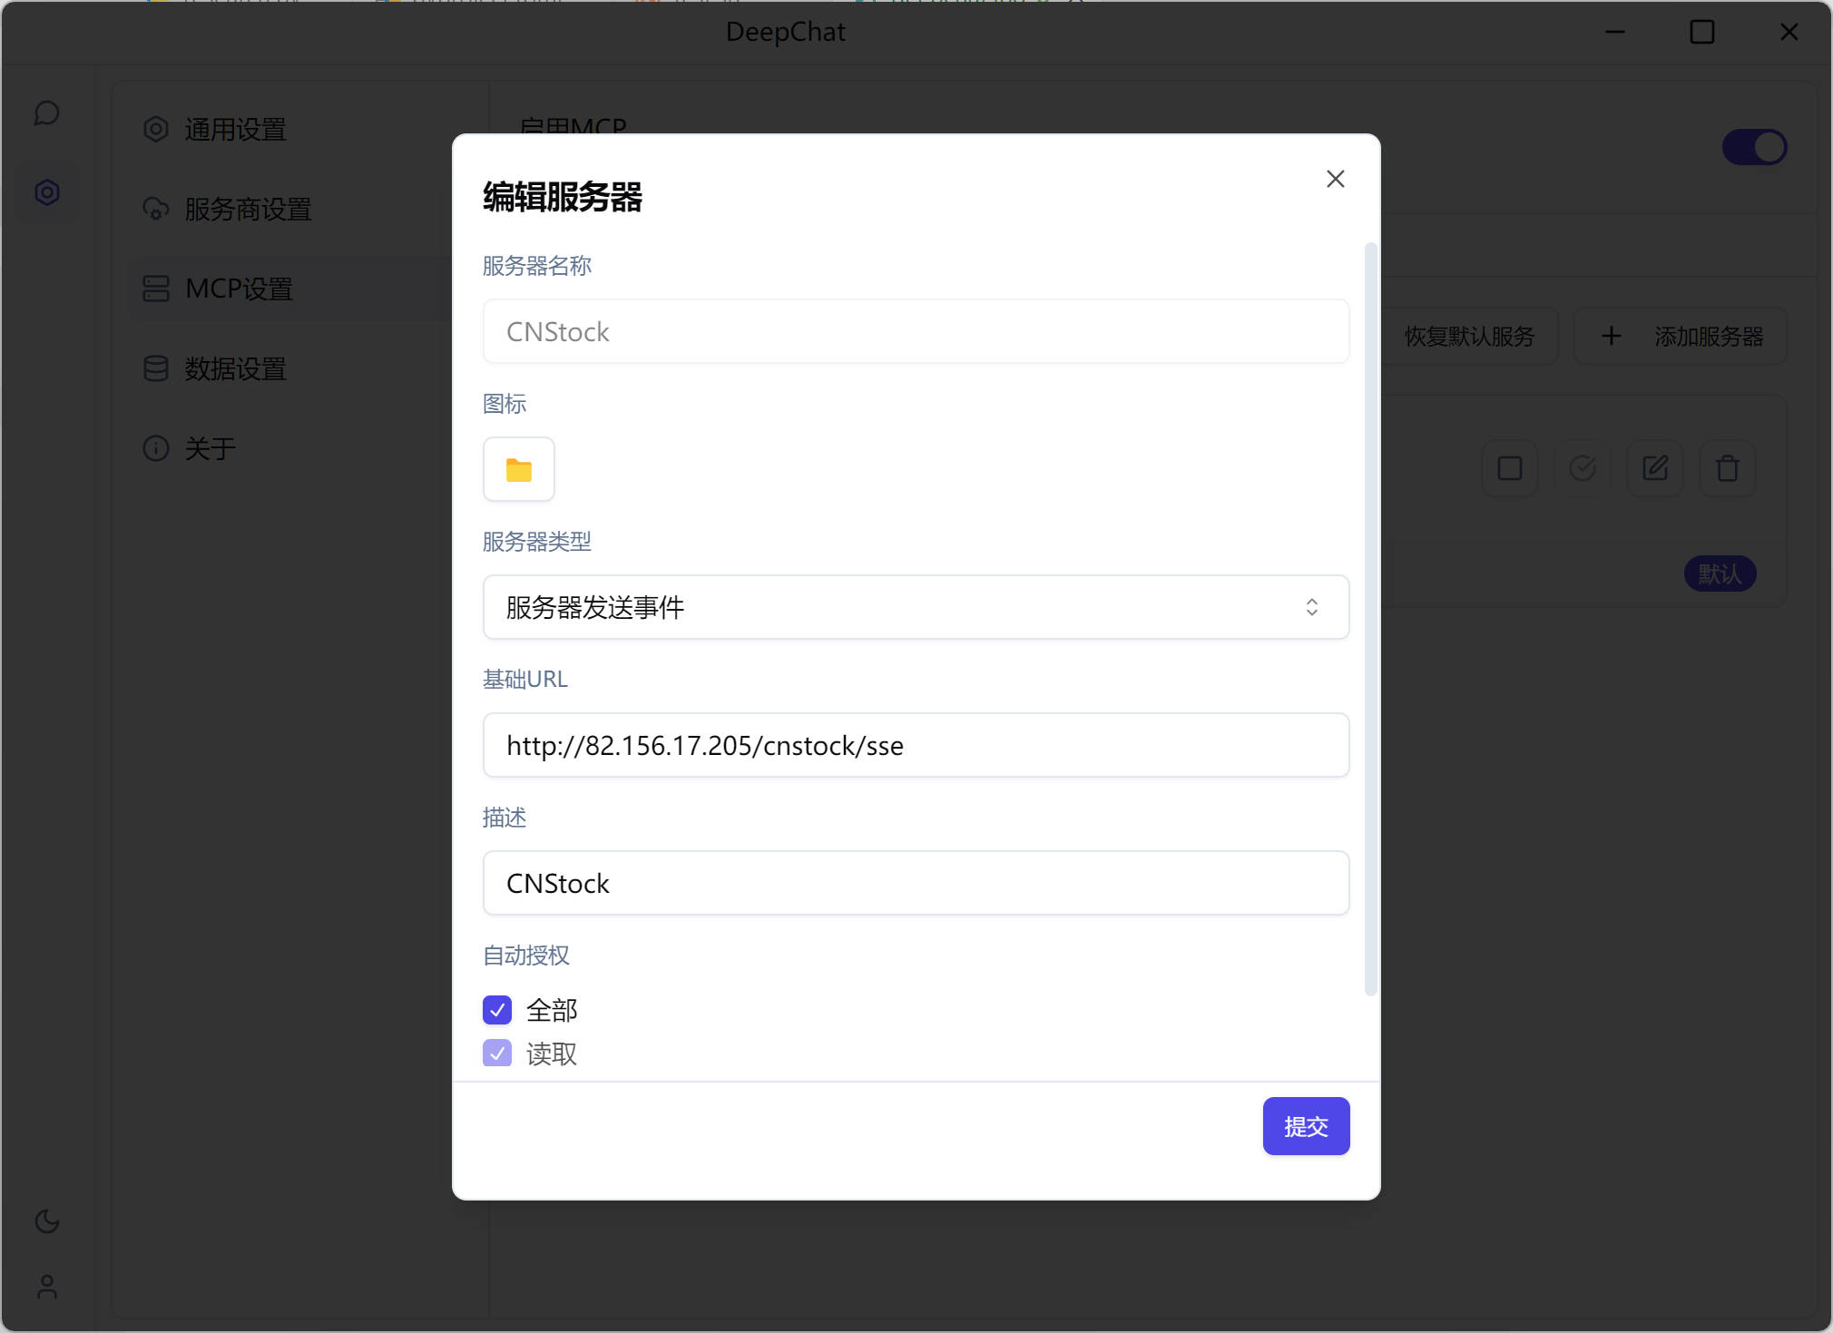The height and width of the screenshot is (1333, 1833).
Task: Delete the server with the trash icon
Action: 1726,468
